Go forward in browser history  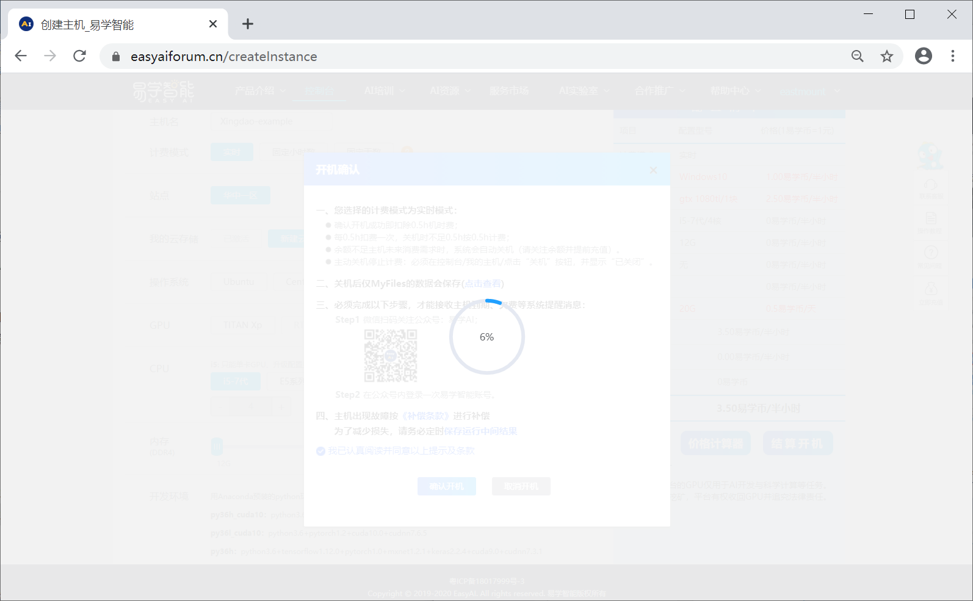50,56
